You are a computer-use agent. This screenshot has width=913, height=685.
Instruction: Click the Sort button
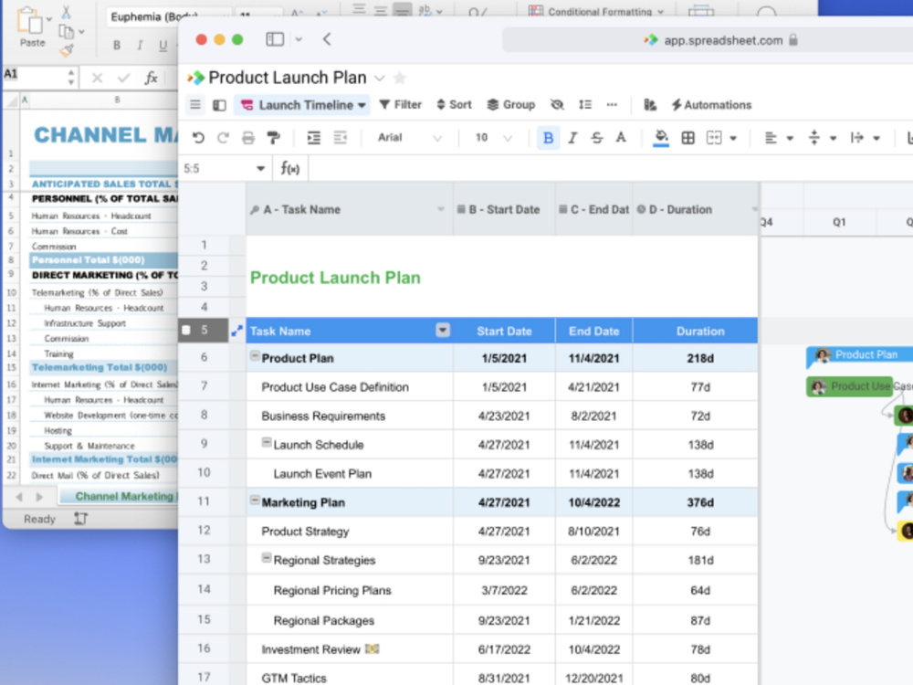click(x=454, y=105)
